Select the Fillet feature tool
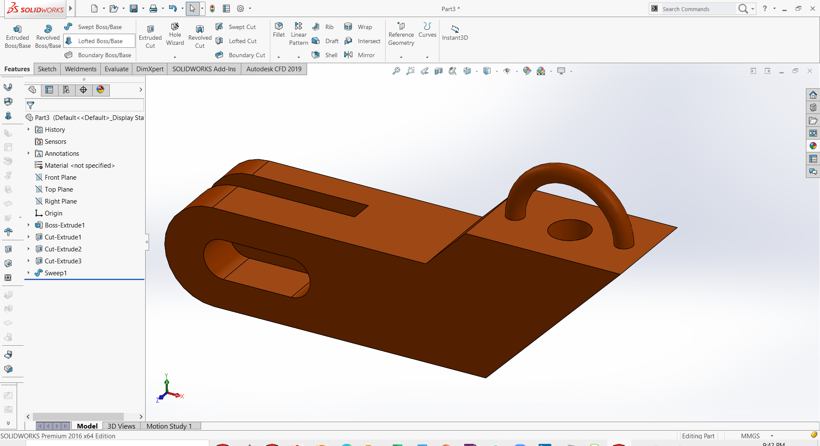Viewport: 820px width, 446px height. tap(278, 32)
